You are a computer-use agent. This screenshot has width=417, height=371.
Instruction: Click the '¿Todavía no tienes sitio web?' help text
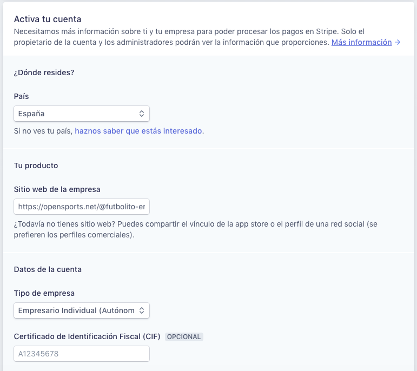tap(195, 229)
